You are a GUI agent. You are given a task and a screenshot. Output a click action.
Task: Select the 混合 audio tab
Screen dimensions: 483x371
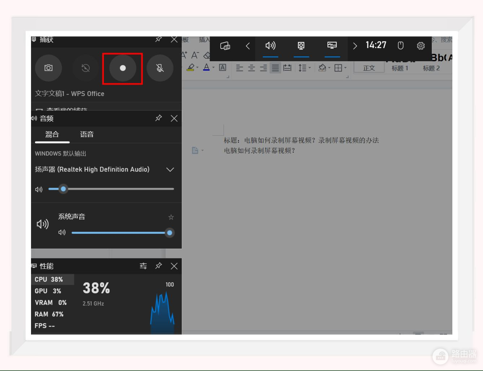point(52,134)
